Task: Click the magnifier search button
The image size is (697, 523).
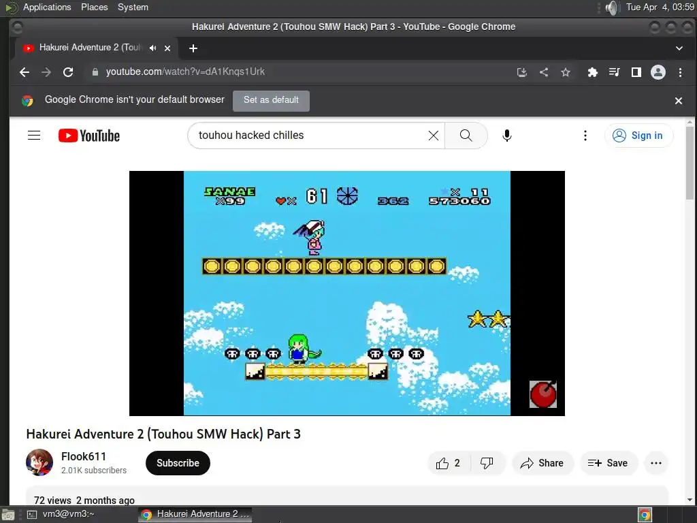Action: coord(466,136)
